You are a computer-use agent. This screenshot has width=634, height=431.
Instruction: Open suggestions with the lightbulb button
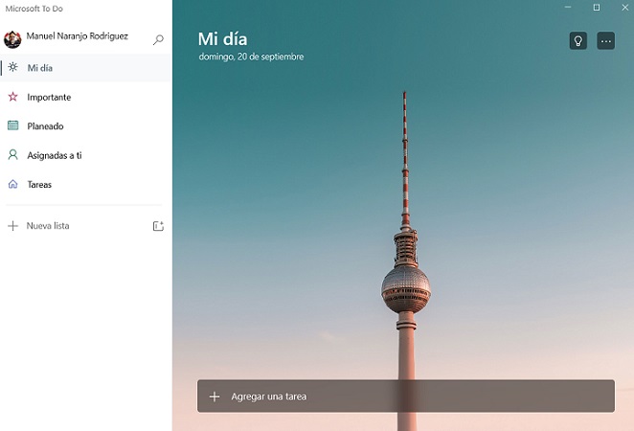point(578,41)
